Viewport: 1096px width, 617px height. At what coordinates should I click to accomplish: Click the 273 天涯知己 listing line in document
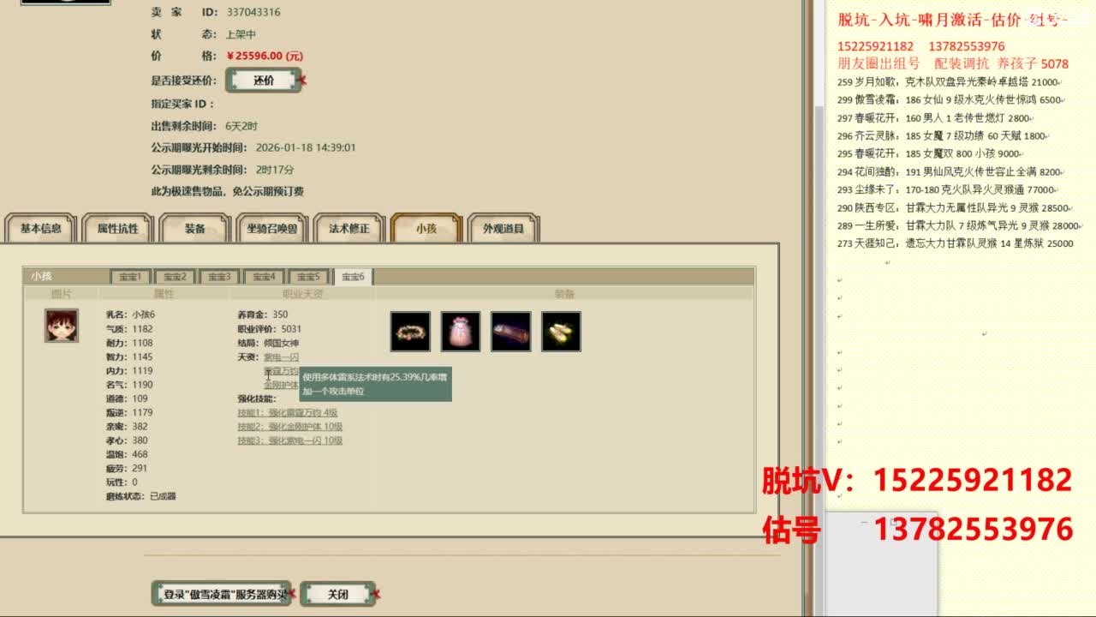pos(955,243)
